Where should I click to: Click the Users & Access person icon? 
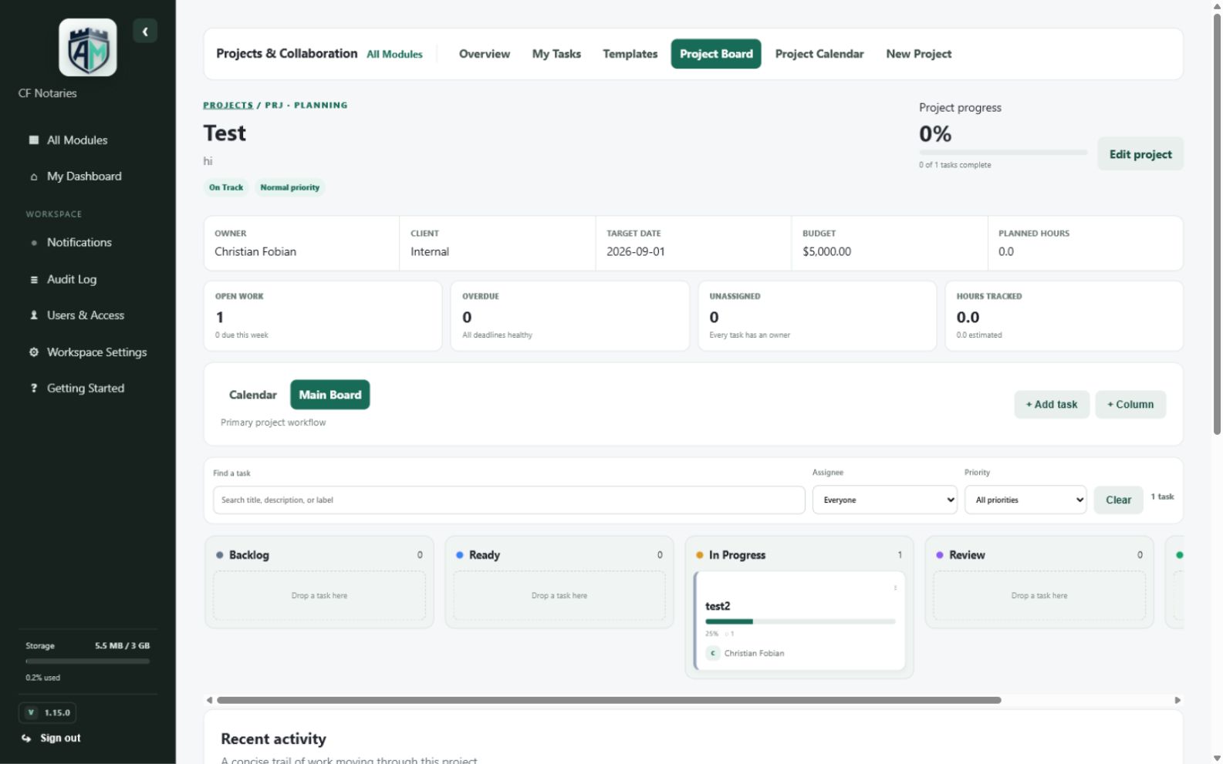[34, 315]
